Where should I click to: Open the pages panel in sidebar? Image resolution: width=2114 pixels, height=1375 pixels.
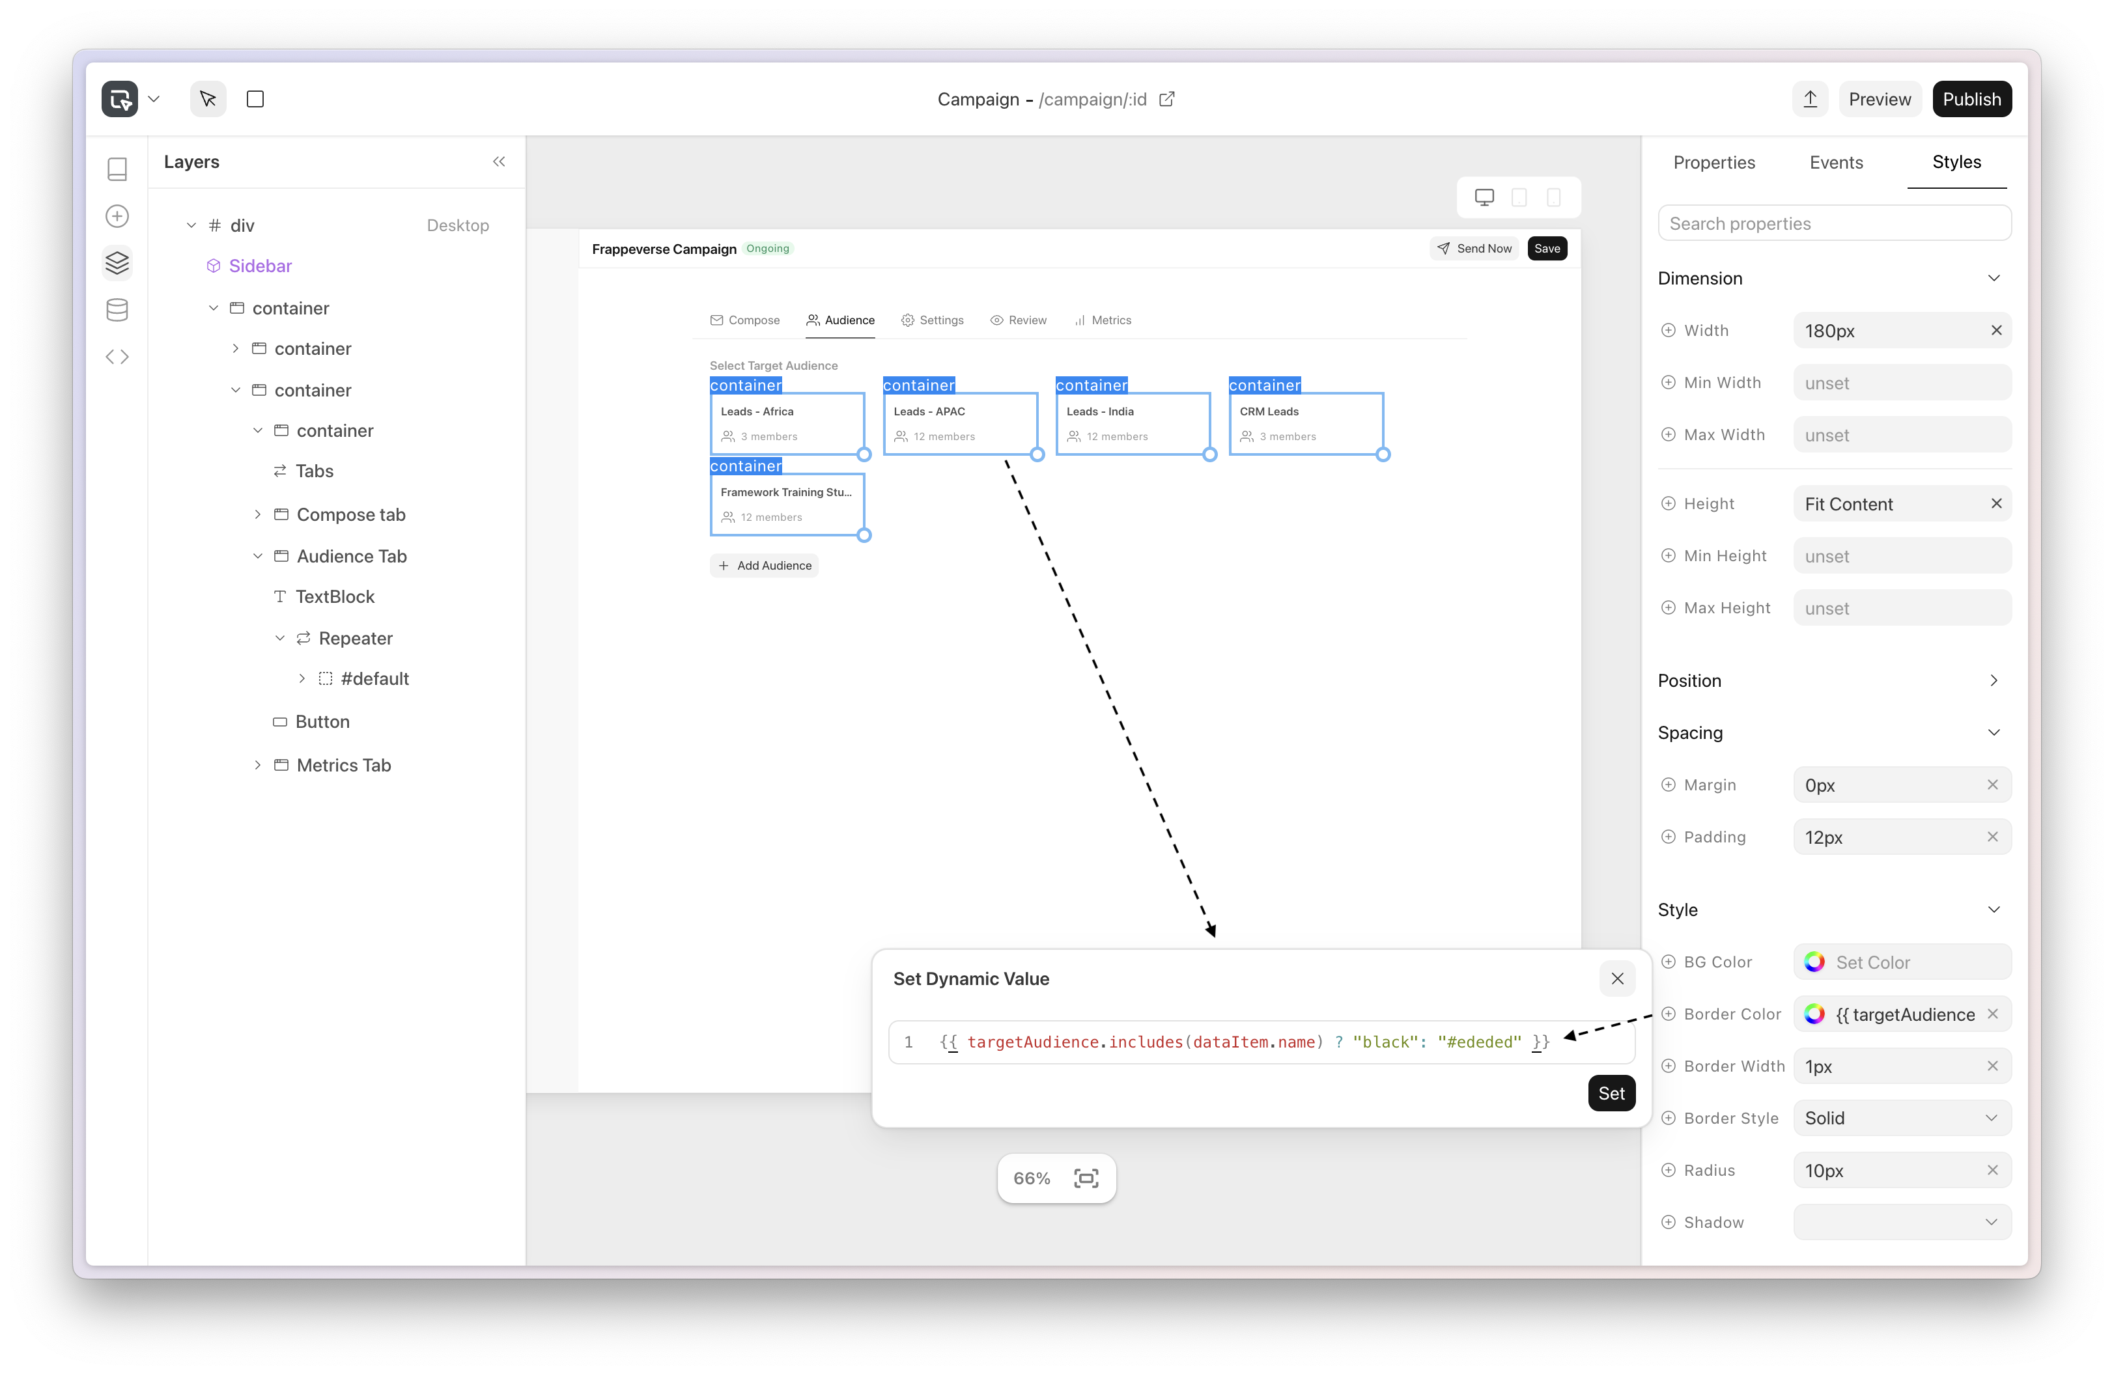point(117,169)
